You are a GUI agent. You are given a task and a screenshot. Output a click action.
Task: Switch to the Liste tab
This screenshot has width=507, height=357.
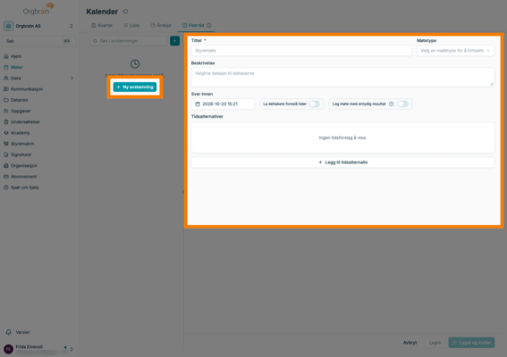(x=131, y=25)
